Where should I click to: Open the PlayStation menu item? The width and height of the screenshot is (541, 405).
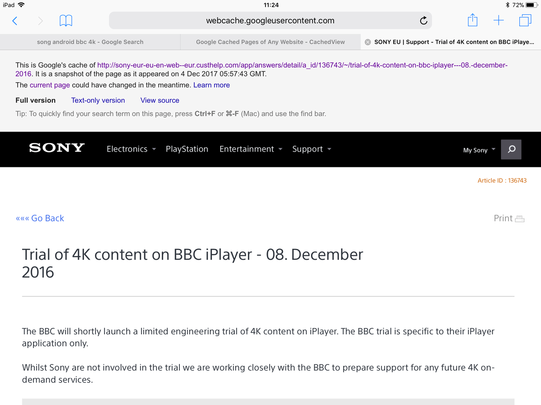(x=187, y=149)
